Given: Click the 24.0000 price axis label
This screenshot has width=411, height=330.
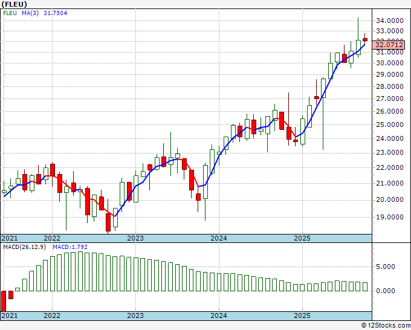Looking at the screenshot, I should (x=389, y=138).
